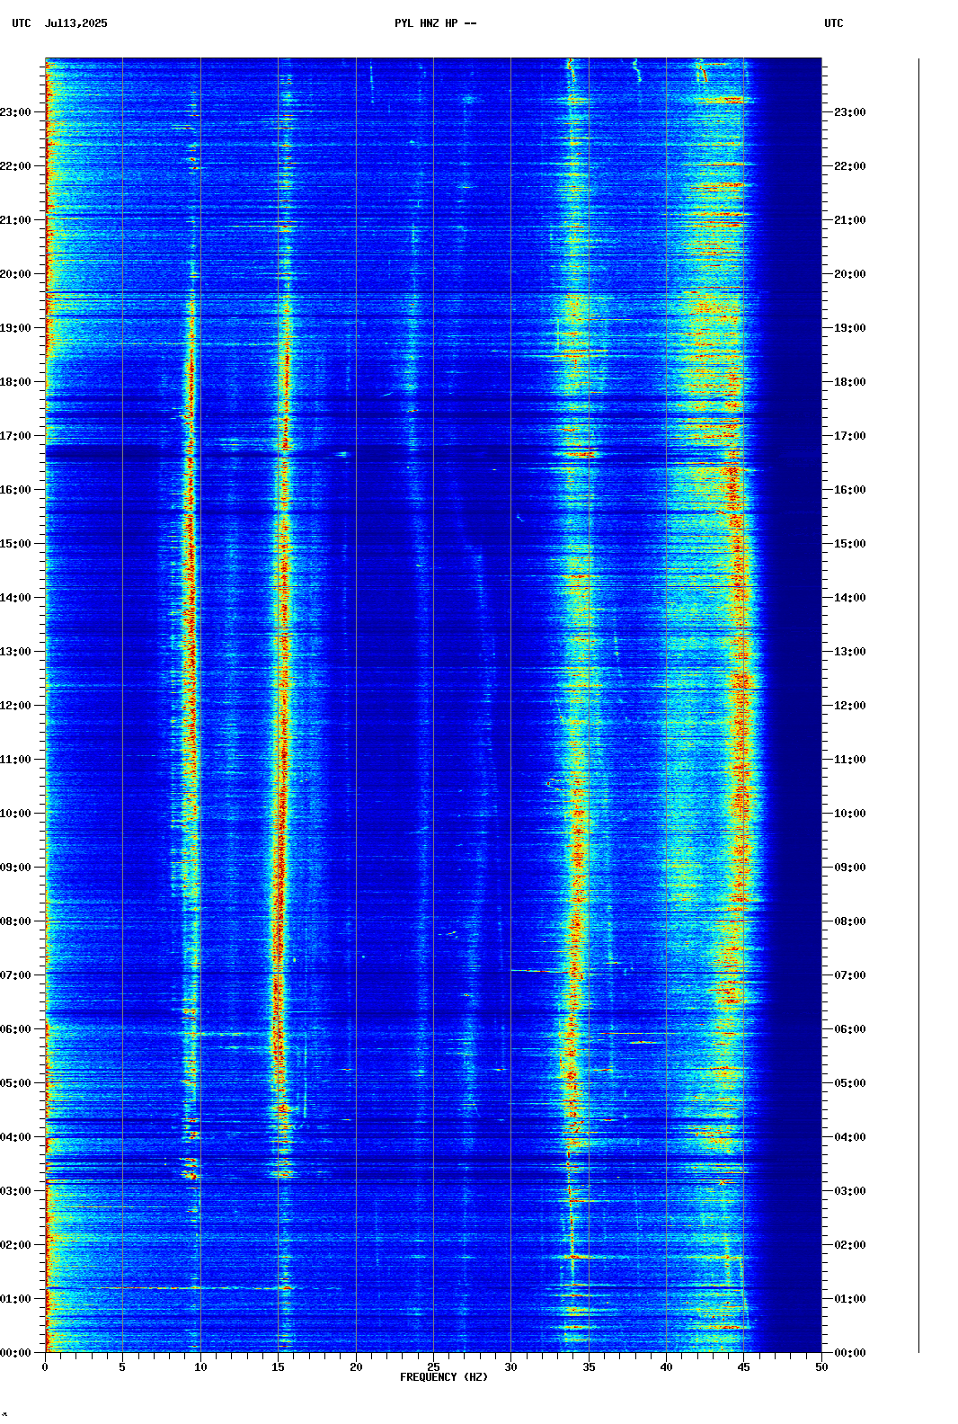Click the frequency axis tick label 20
Viewport: 958px width, 1424px height.
tap(356, 1367)
